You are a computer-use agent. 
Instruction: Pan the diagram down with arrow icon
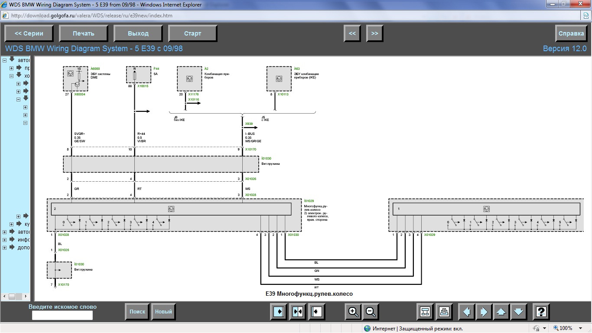(518, 311)
